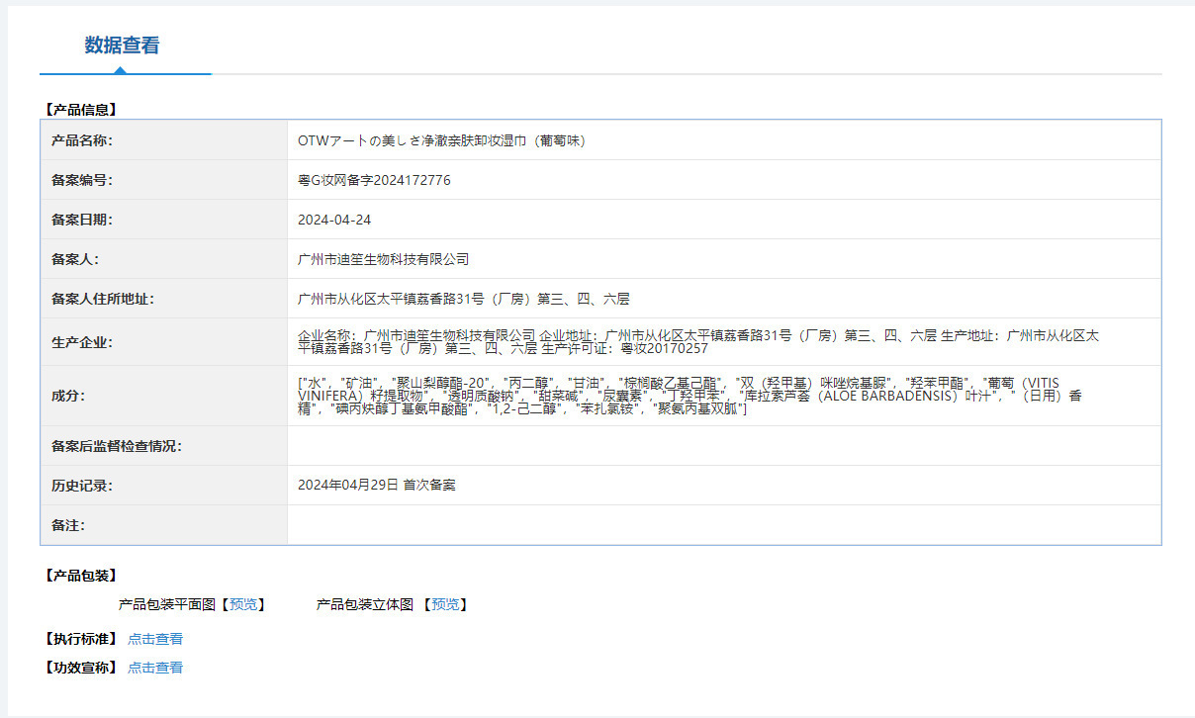
Task: Click the 【产品信息】 section heading
Action: click(81, 110)
